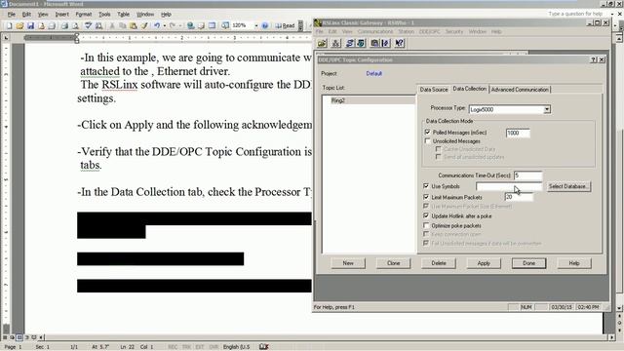Screen dimensions: 624x351
Task: Click the Undo arrow icon
Action: [157, 25]
